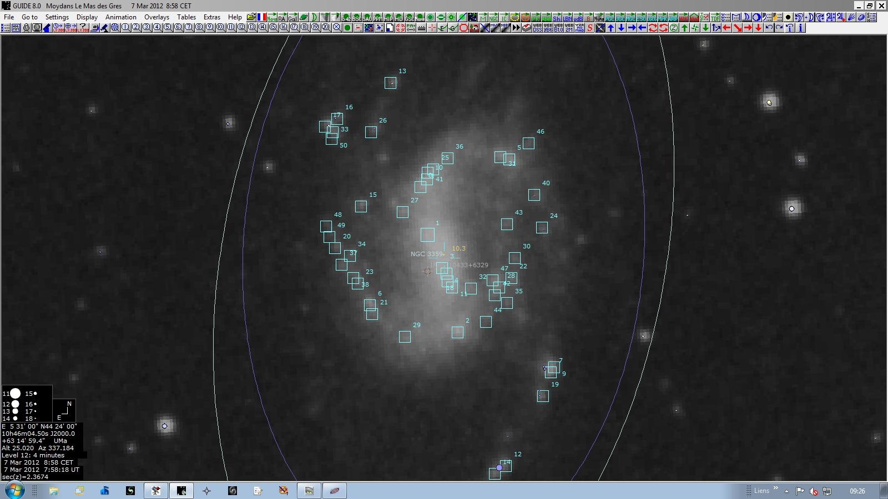Open the Settings menu
The image size is (888, 499).
(x=57, y=17)
